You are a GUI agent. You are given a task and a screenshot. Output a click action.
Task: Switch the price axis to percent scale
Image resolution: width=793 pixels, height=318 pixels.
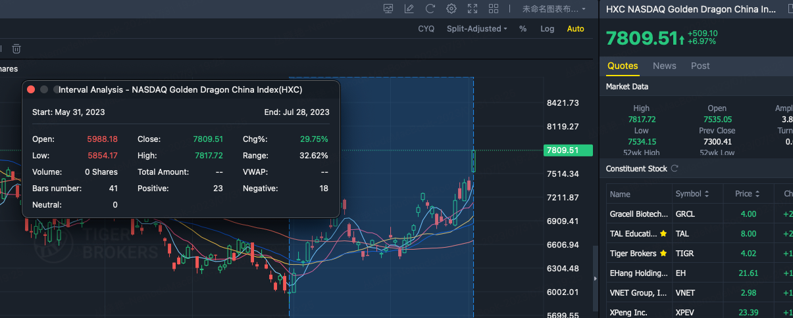tap(523, 29)
